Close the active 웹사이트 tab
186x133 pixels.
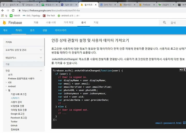pos(96,5)
